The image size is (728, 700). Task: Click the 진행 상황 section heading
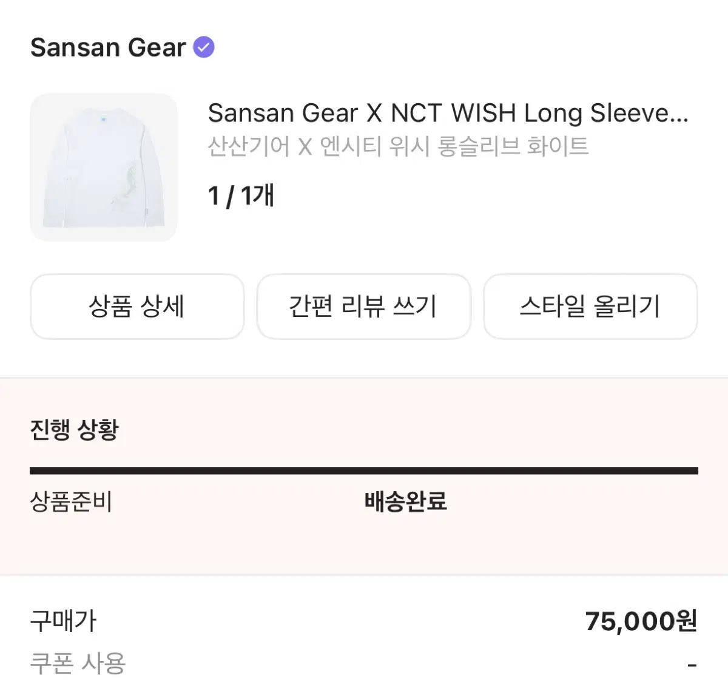[x=74, y=430]
